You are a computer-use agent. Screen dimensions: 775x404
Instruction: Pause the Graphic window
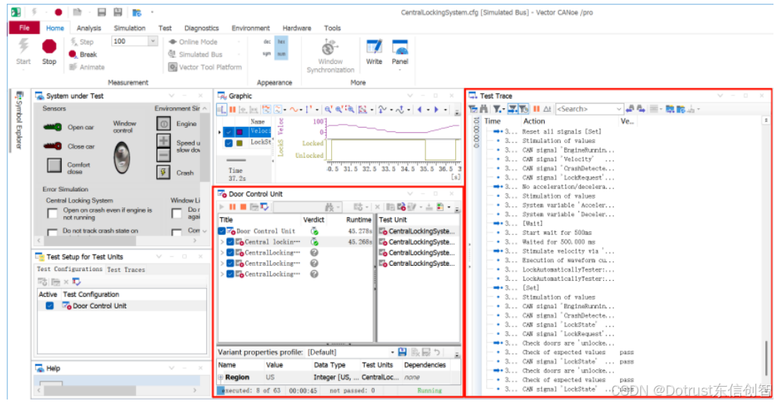[232, 110]
